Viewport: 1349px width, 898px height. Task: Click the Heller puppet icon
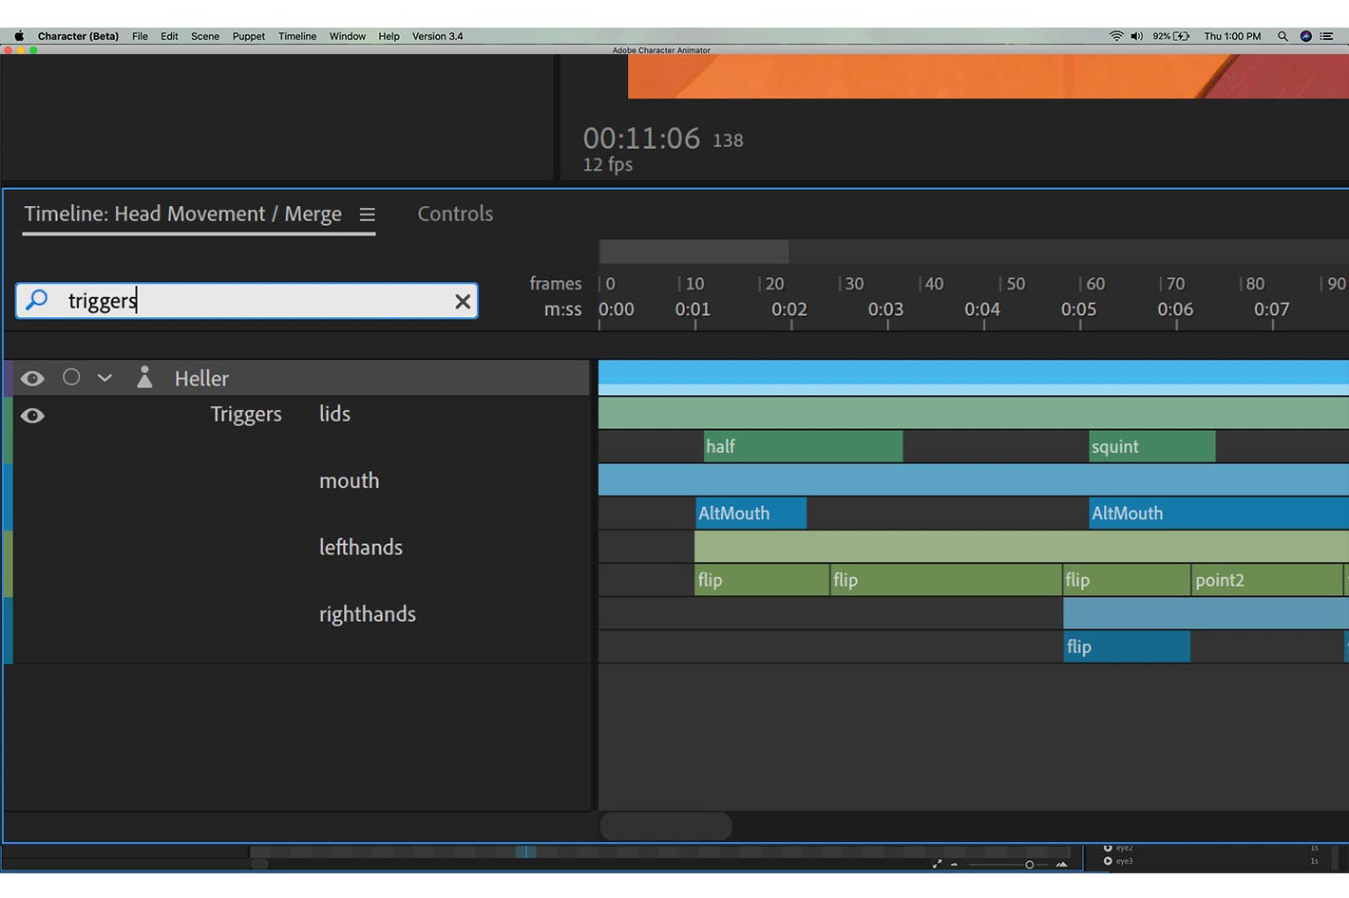point(144,377)
